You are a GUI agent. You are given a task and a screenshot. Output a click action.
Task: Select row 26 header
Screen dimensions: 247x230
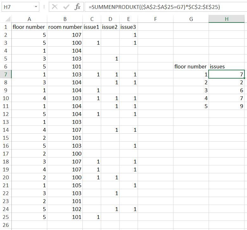(6, 225)
